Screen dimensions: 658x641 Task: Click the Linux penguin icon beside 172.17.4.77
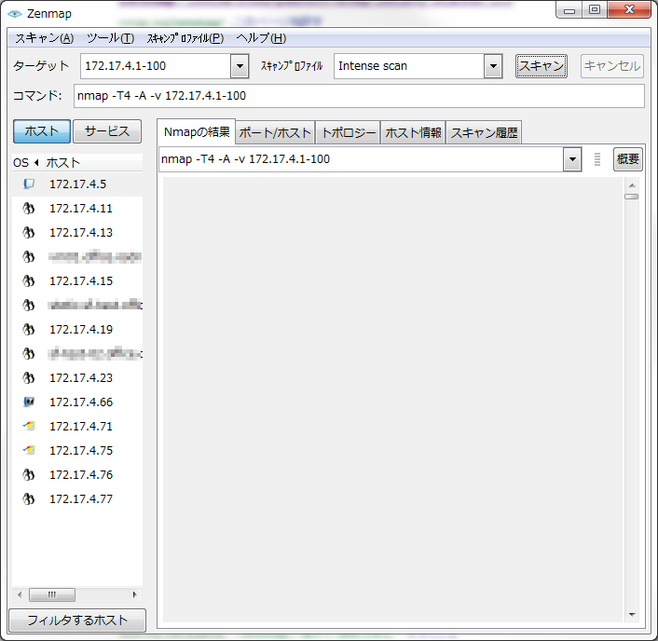click(x=29, y=499)
